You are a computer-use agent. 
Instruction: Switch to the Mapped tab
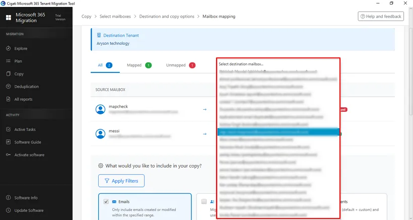pyautogui.click(x=139, y=65)
